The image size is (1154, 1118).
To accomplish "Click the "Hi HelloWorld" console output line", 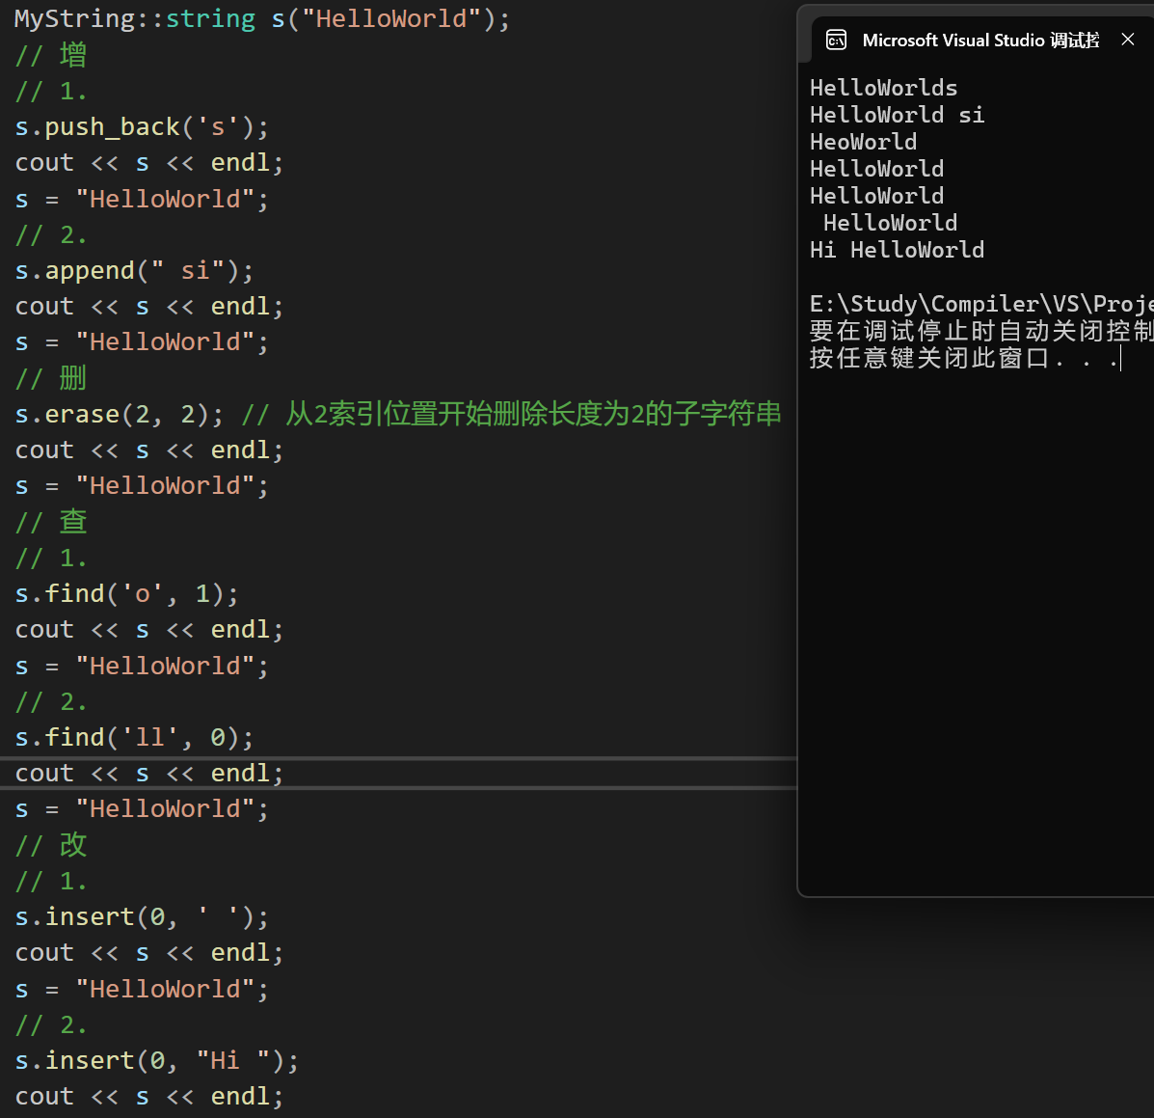I will click(897, 250).
